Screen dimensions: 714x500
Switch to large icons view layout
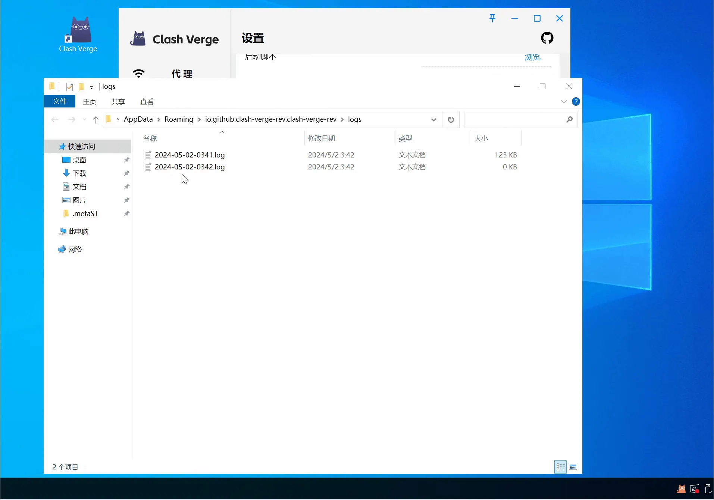pos(573,467)
